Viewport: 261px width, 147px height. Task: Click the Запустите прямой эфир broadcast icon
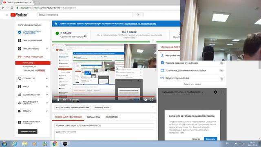[x=162, y=78]
